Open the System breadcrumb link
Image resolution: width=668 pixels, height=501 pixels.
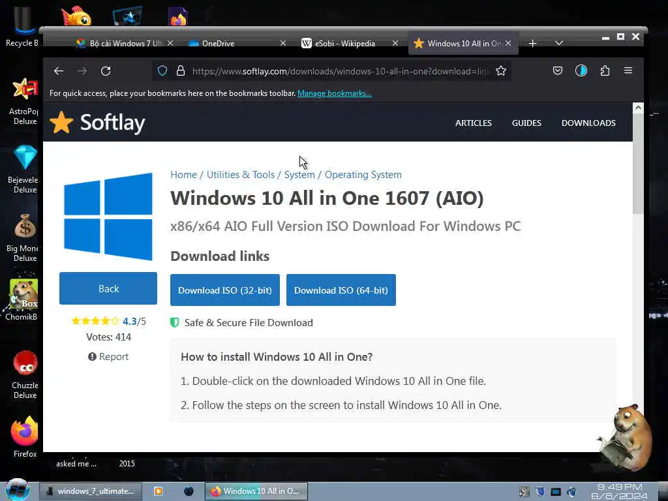(x=299, y=175)
